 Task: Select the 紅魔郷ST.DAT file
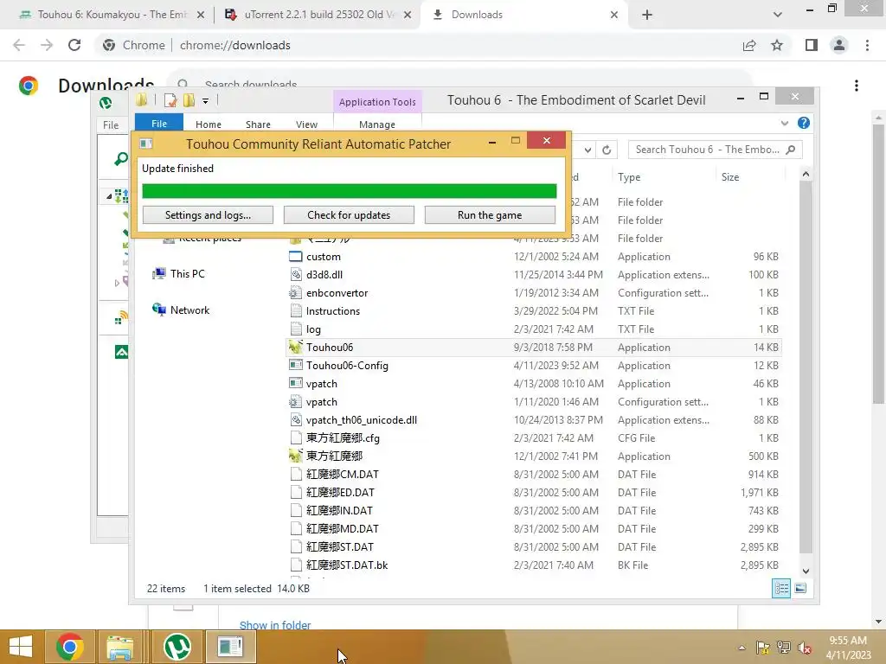click(339, 546)
